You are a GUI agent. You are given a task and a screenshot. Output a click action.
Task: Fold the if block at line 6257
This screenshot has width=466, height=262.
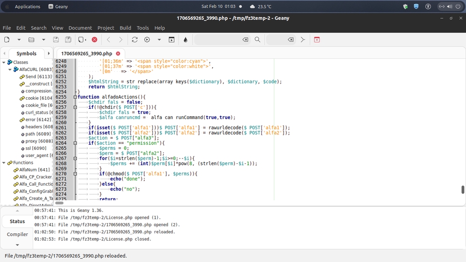pyautogui.click(x=75, y=107)
